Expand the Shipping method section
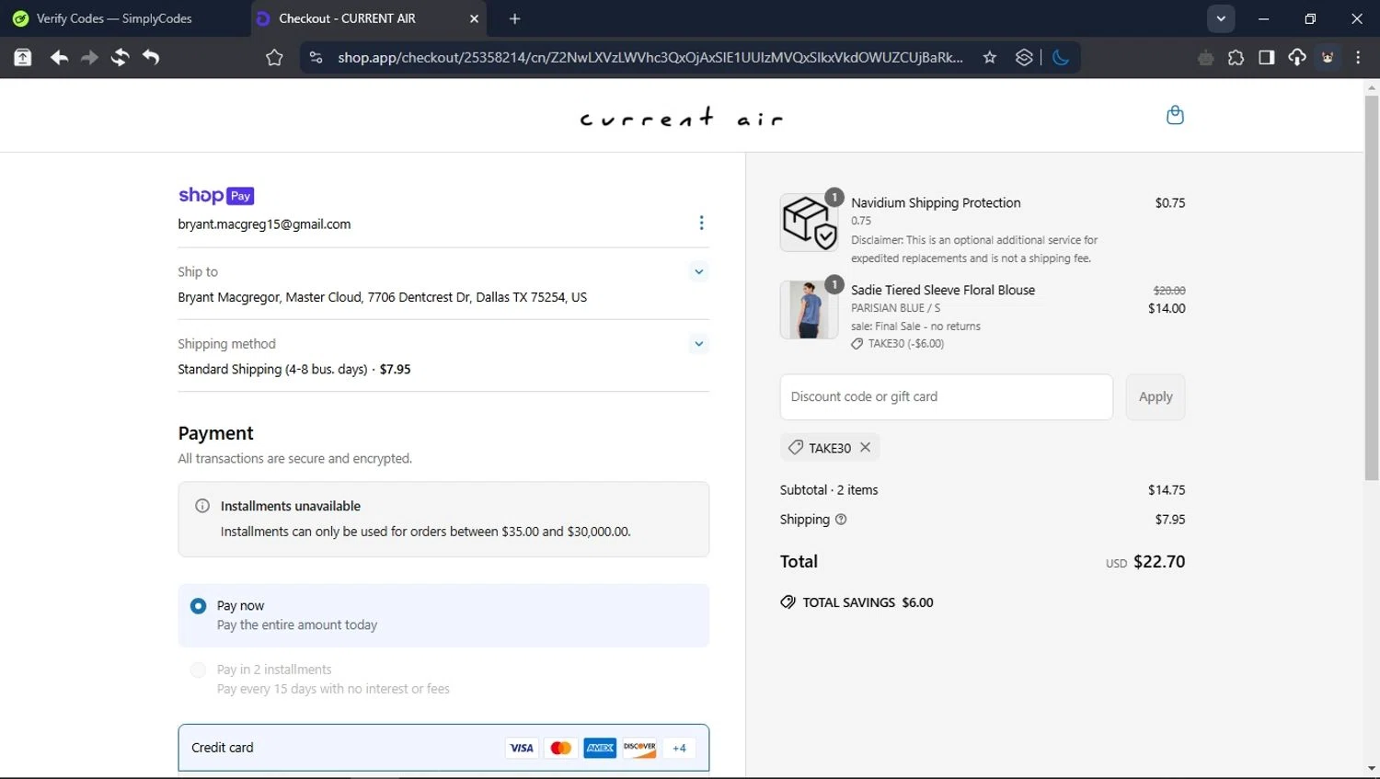 [x=699, y=344]
